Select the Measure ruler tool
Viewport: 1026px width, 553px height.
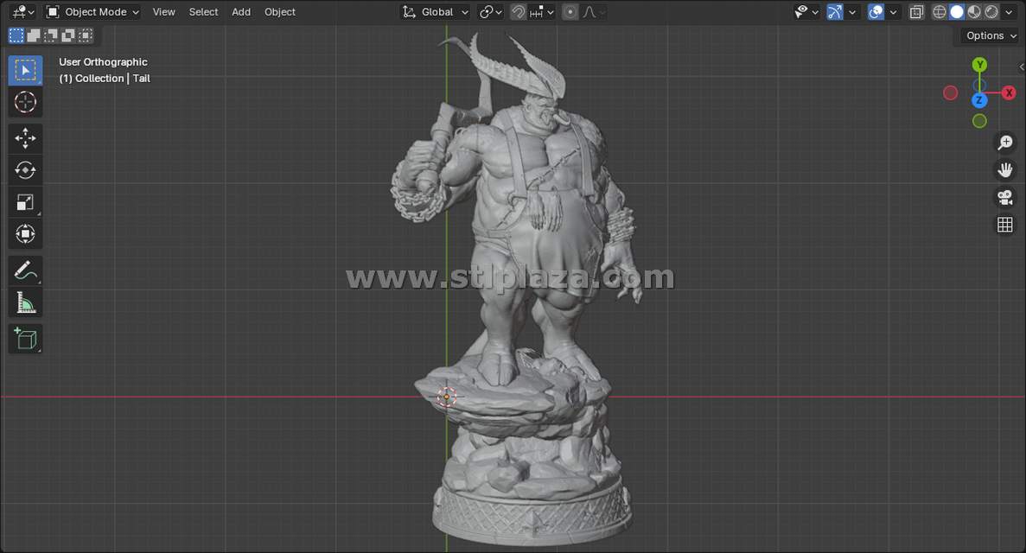point(26,302)
